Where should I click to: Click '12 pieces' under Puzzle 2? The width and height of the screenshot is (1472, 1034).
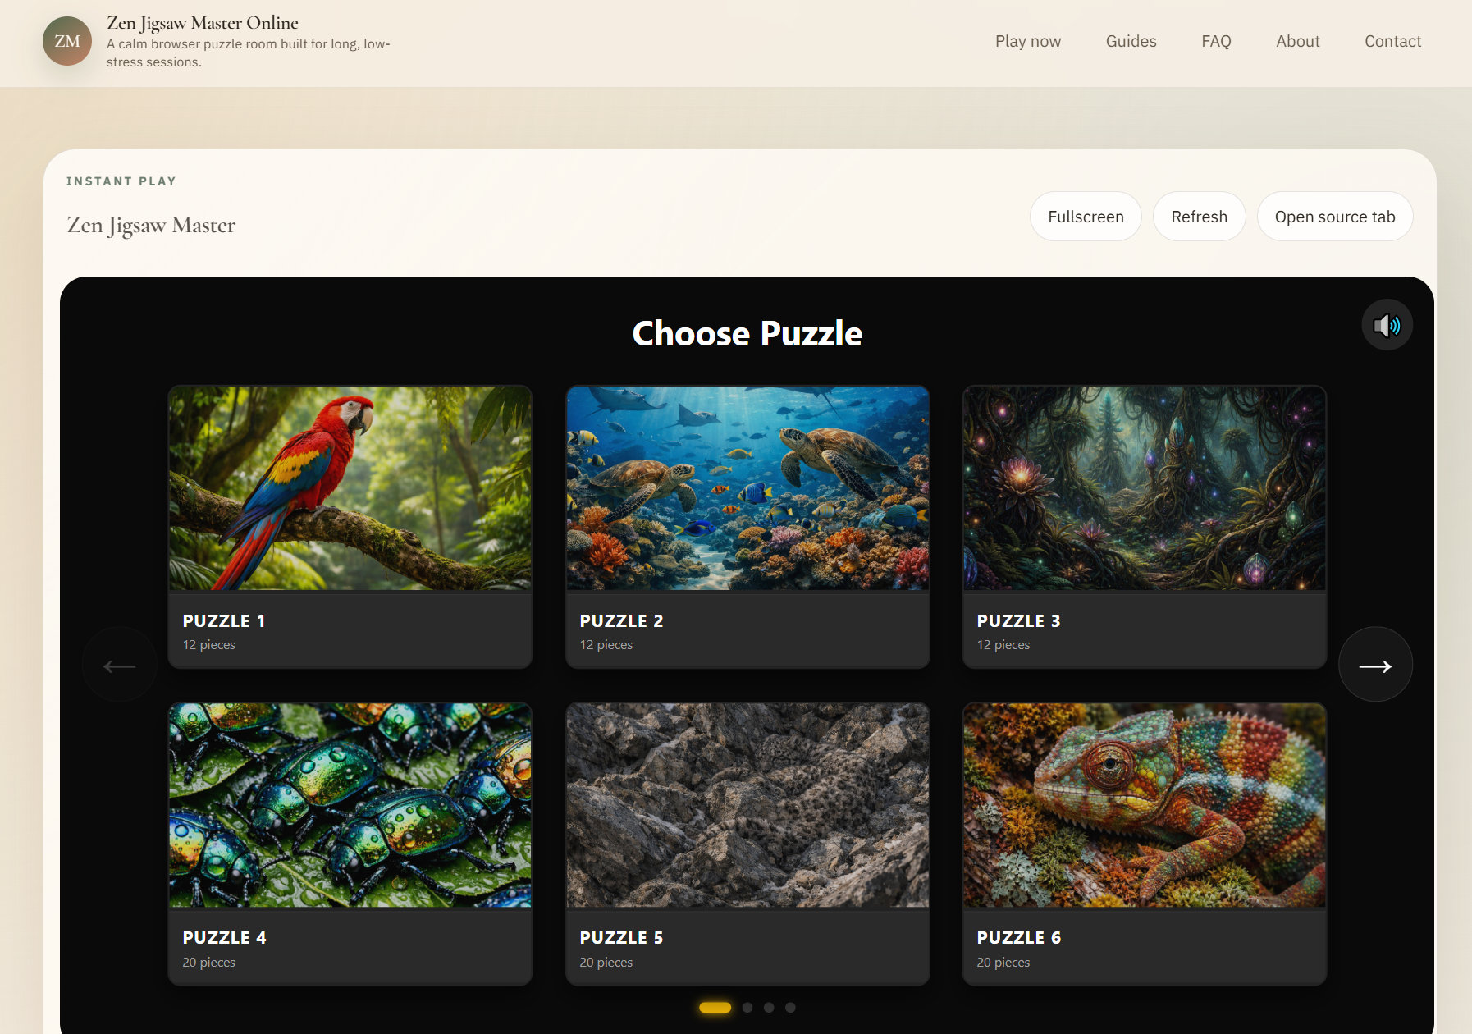pyautogui.click(x=606, y=645)
